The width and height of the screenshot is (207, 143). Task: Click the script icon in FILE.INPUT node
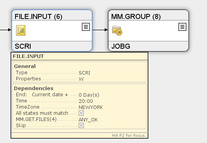click(21, 30)
